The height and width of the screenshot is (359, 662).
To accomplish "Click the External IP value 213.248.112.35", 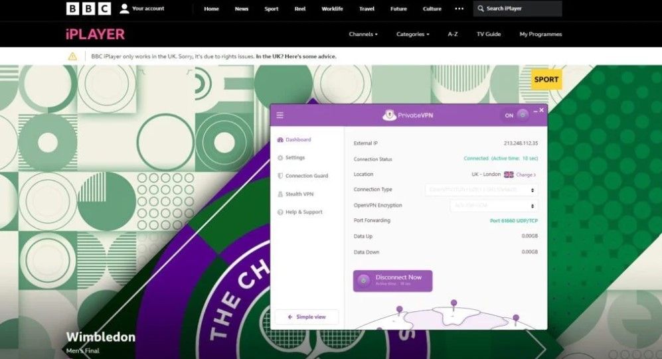I will pos(521,143).
